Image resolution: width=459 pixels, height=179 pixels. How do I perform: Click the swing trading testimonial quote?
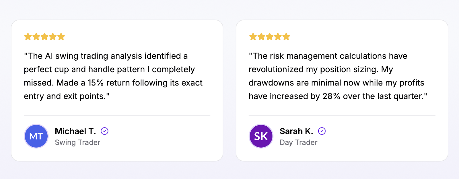113,76
